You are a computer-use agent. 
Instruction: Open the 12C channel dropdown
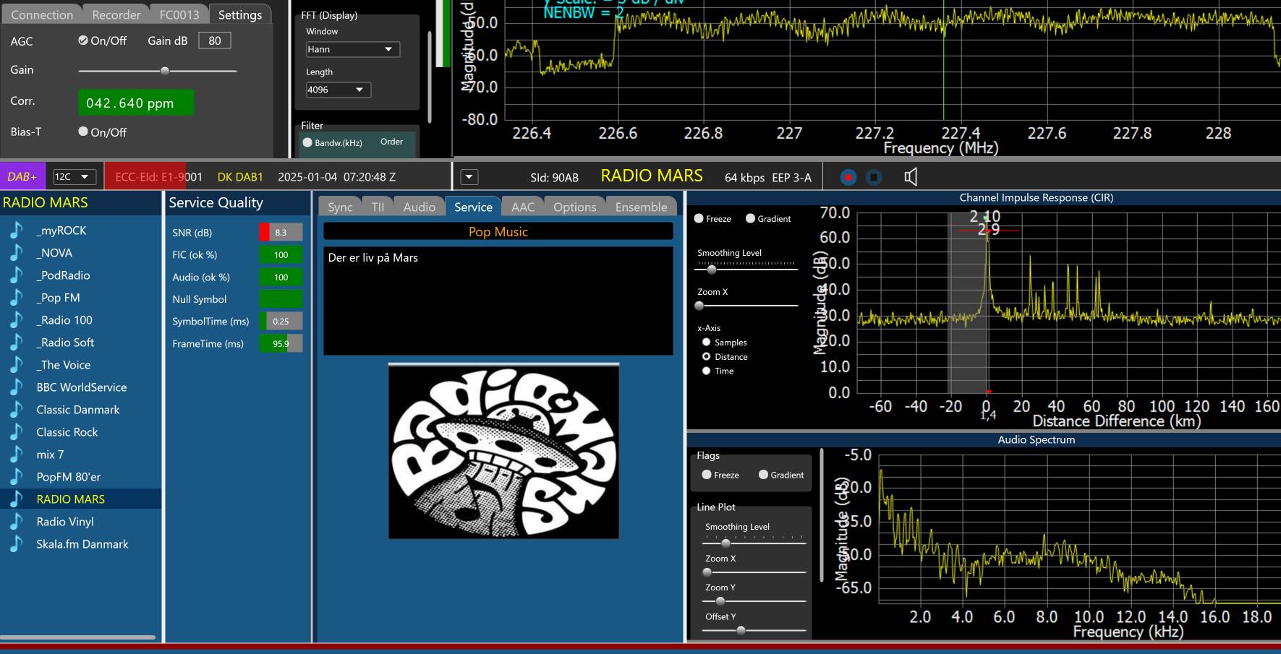75,177
